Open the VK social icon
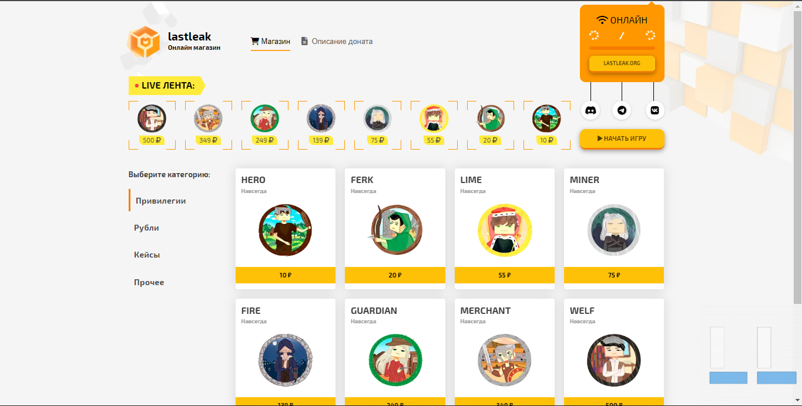 (655, 110)
